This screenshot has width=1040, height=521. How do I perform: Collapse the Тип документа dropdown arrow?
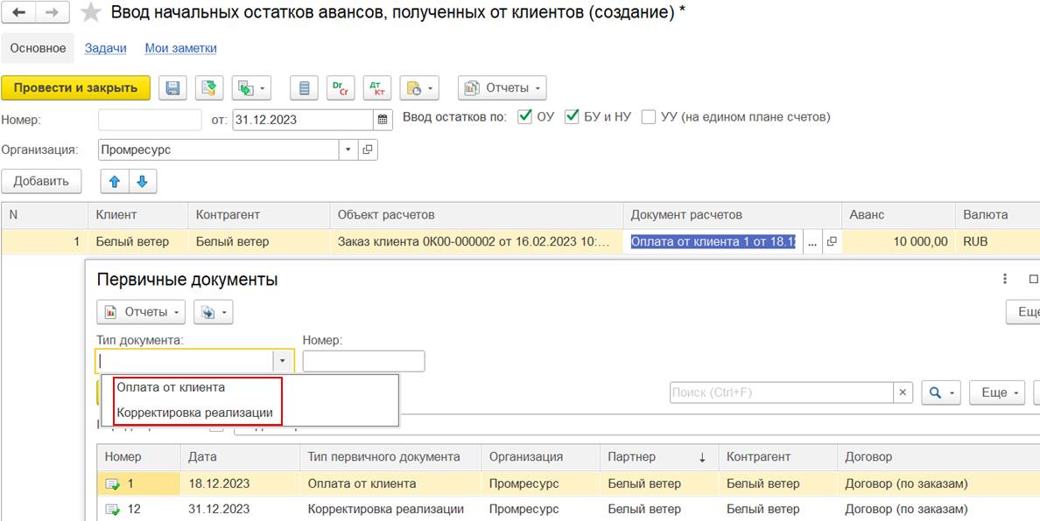coord(282,361)
